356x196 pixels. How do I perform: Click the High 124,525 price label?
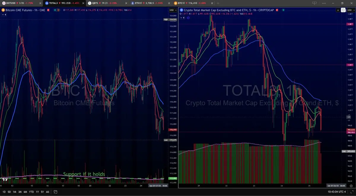pyautogui.click(x=170, y=20)
